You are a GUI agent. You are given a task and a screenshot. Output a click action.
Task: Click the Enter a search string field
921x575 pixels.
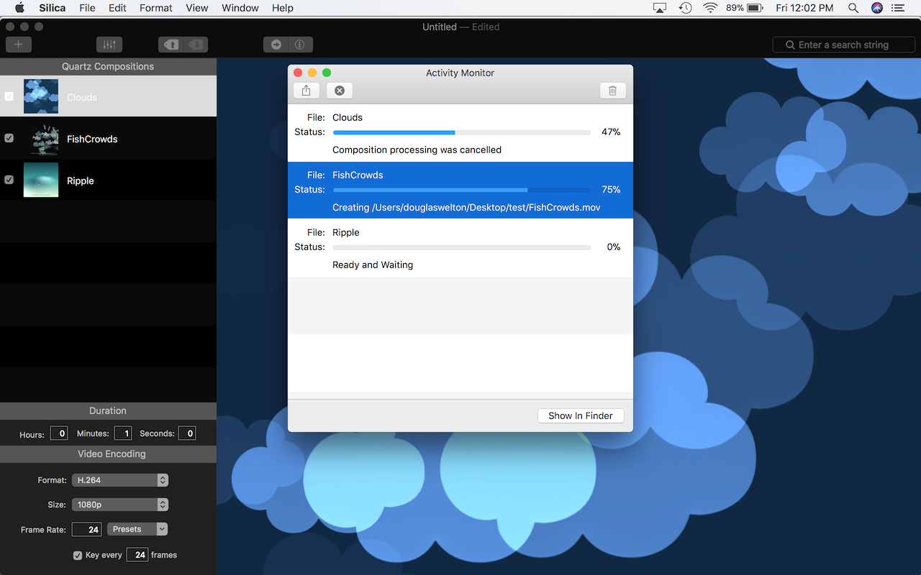(844, 45)
